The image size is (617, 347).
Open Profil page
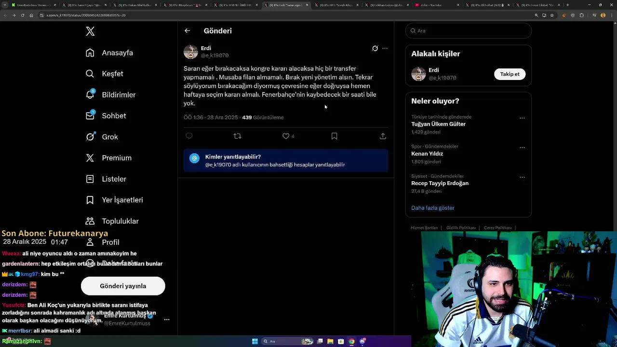(x=110, y=242)
